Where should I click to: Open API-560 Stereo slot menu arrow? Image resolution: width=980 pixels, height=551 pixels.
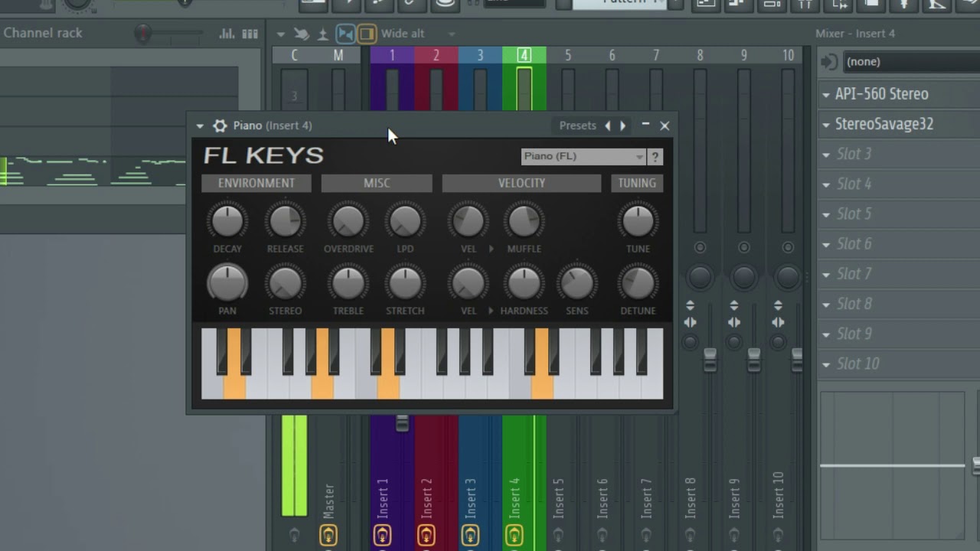click(826, 95)
